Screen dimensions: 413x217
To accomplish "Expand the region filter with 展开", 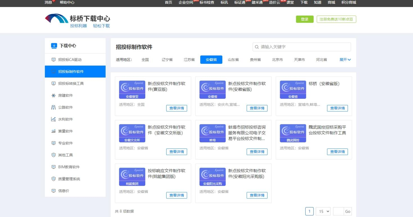I will coord(345,60).
